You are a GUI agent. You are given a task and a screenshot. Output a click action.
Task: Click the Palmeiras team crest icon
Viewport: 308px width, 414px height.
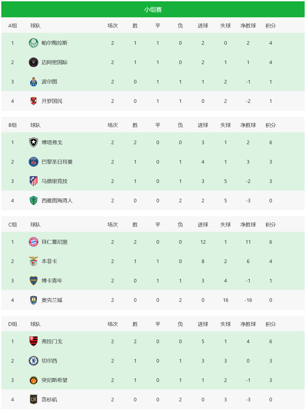click(x=34, y=43)
